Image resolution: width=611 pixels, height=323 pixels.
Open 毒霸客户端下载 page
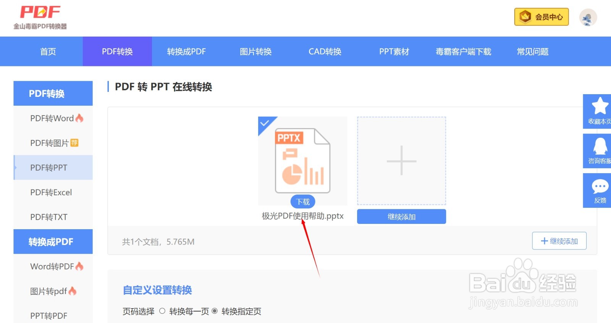coord(463,51)
